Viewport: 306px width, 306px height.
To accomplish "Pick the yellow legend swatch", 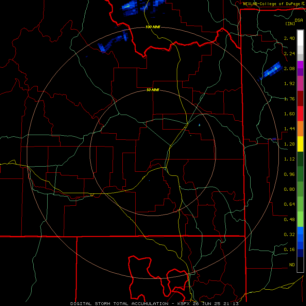I will (300, 144).
